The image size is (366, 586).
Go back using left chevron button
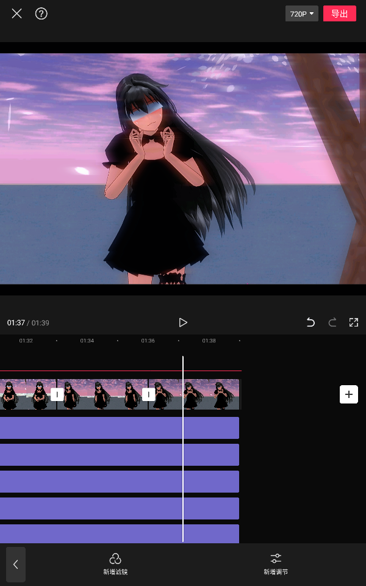pyautogui.click(x=16, y=565)
